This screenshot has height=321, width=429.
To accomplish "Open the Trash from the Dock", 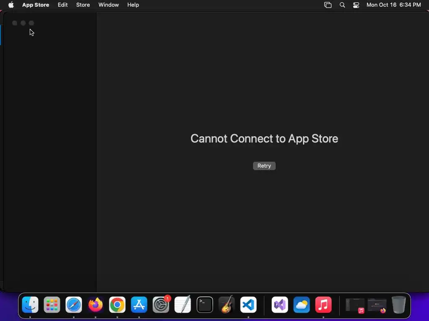I will pyautogui.click(x=399, y=305).
